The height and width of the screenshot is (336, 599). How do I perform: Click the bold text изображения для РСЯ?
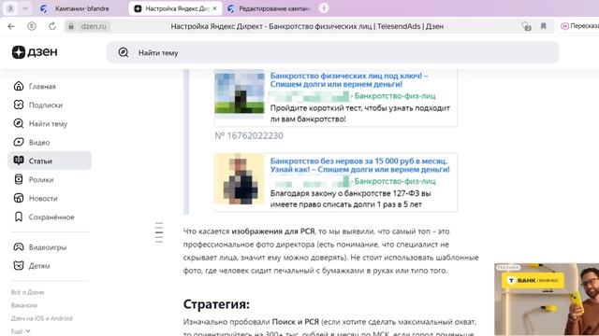point(273,231)
